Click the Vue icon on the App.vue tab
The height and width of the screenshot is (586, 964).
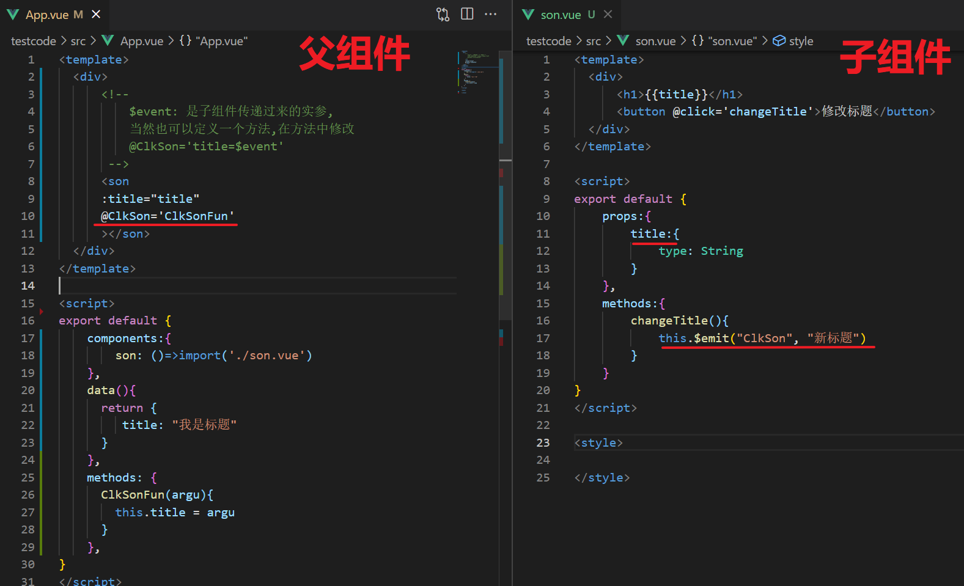[x=13, y=14]
